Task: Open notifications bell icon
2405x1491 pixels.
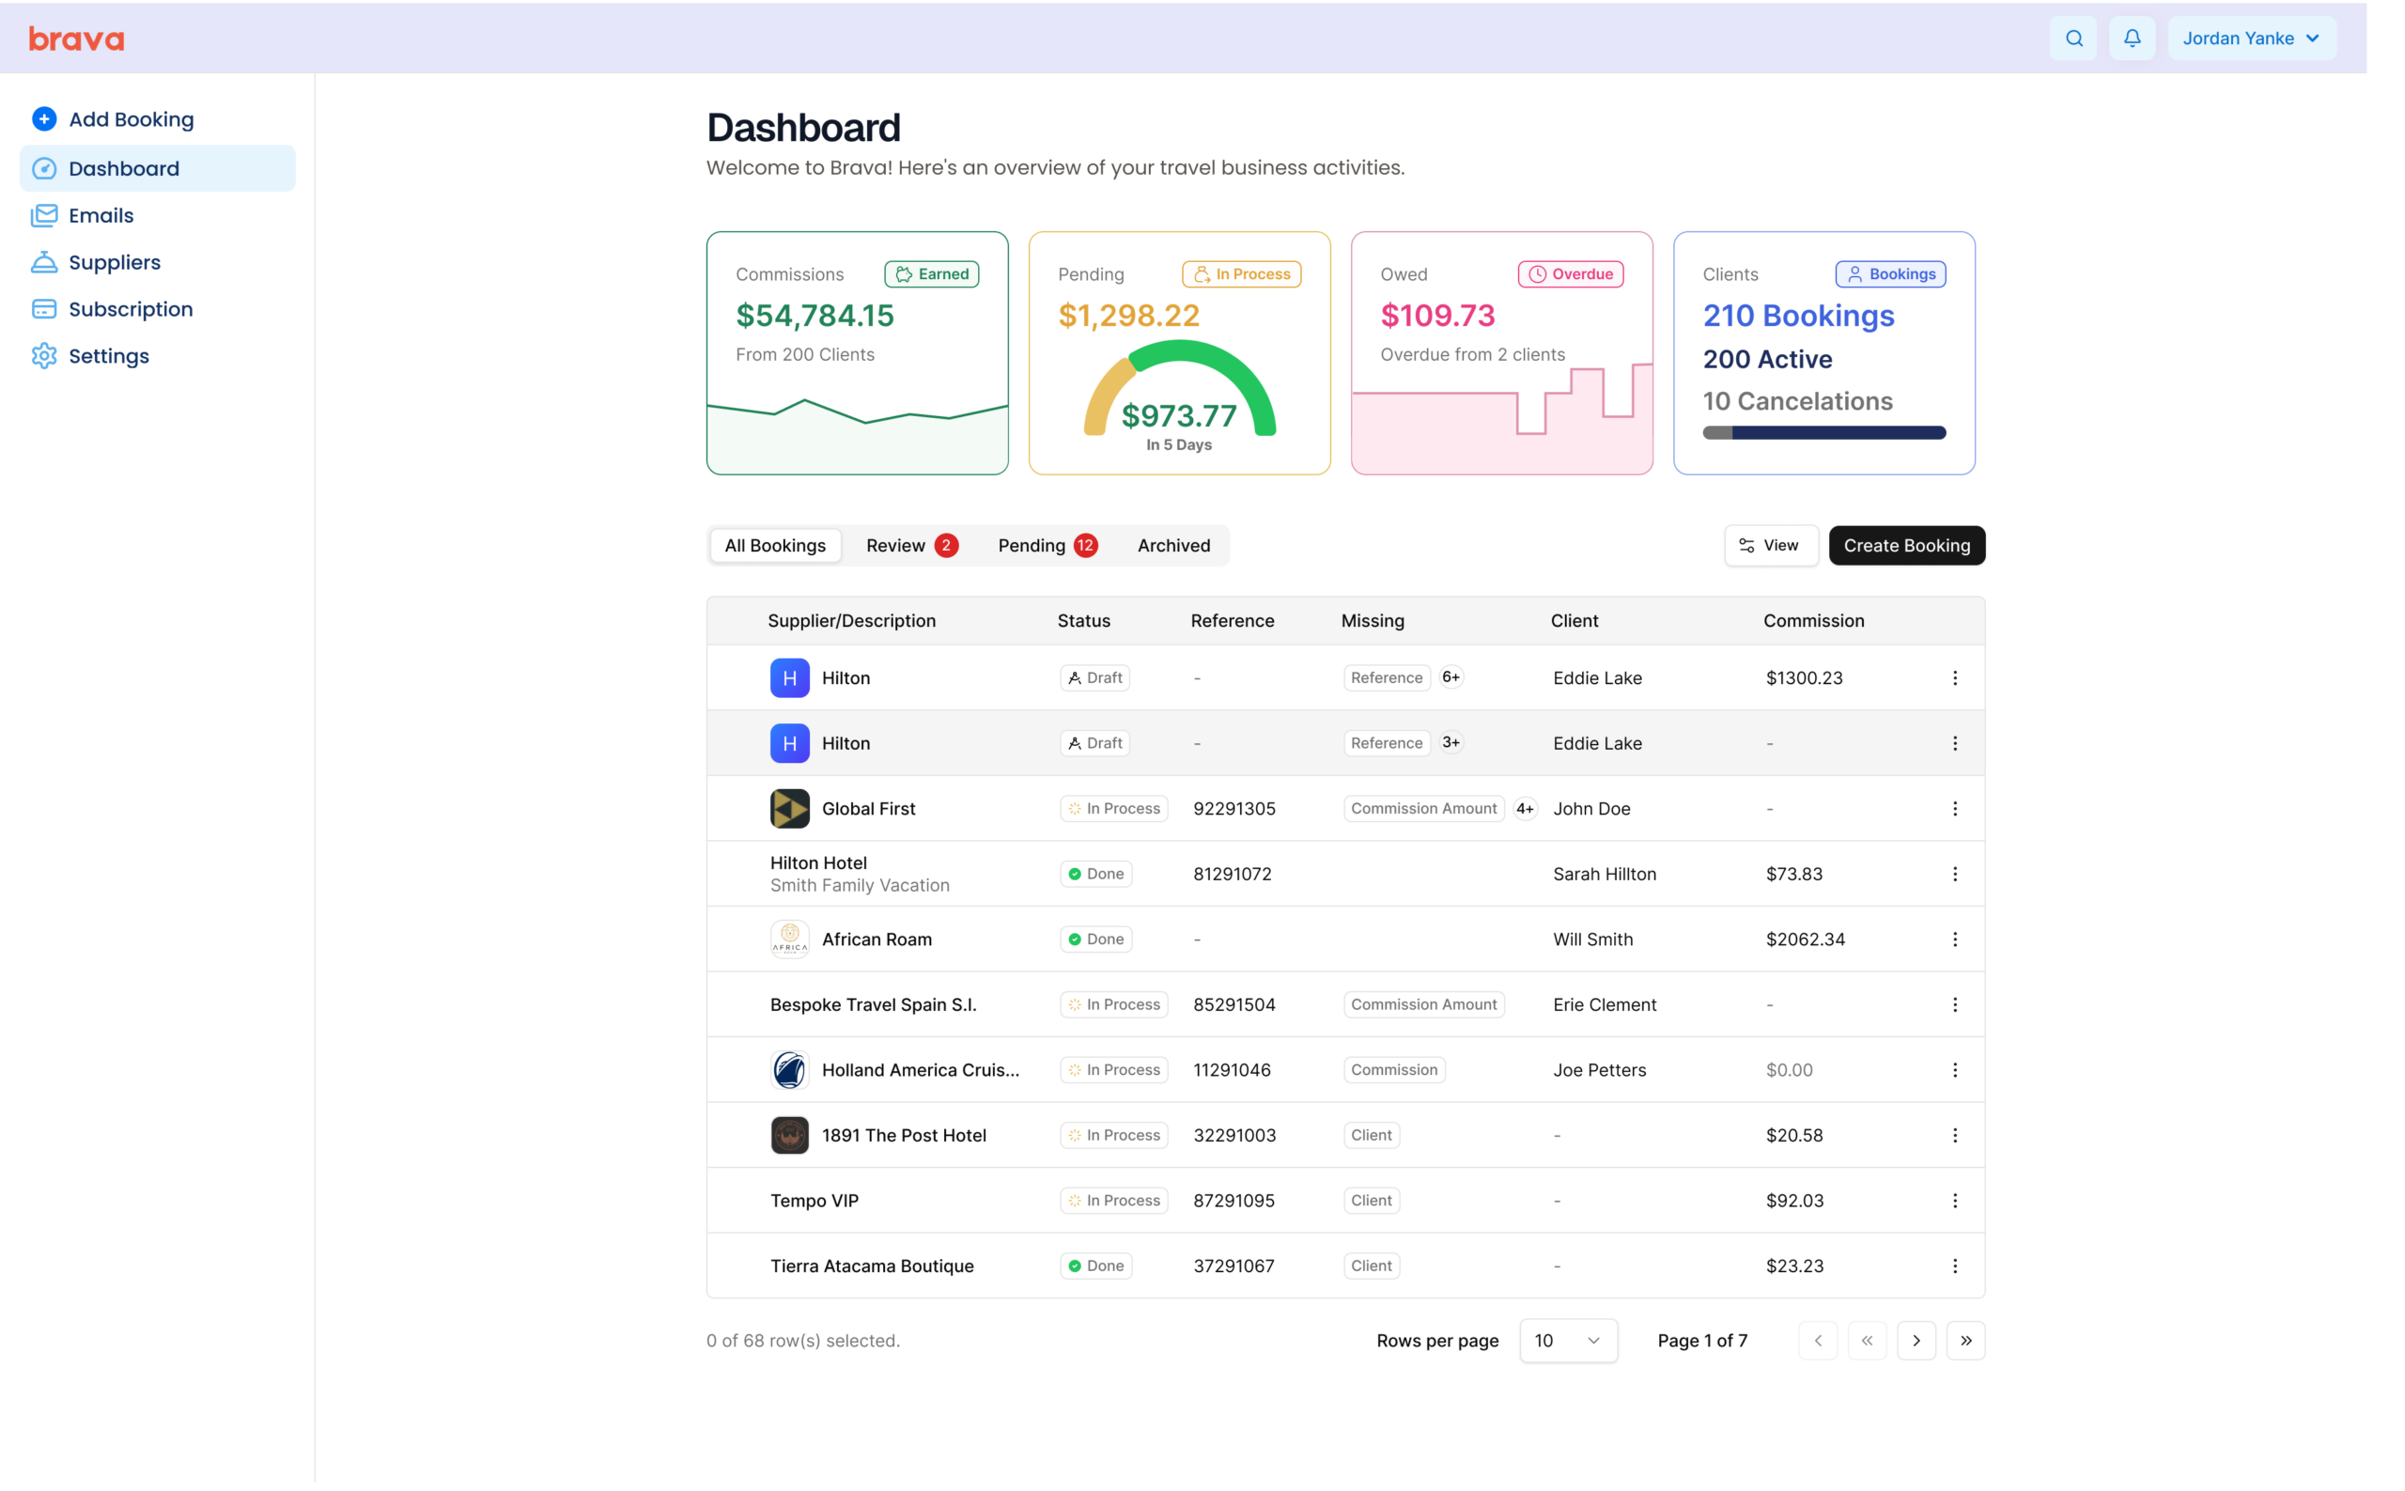Action: [x=2132, y=39]
